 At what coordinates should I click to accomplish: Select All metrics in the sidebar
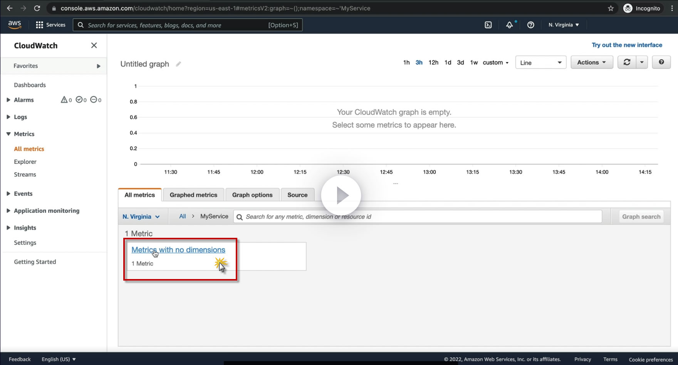(29, 149)
